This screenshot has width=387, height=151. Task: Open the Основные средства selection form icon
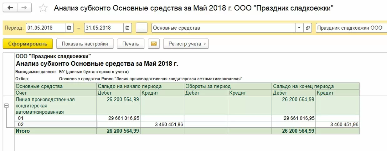pyautogui.click(x=308, y=28)
